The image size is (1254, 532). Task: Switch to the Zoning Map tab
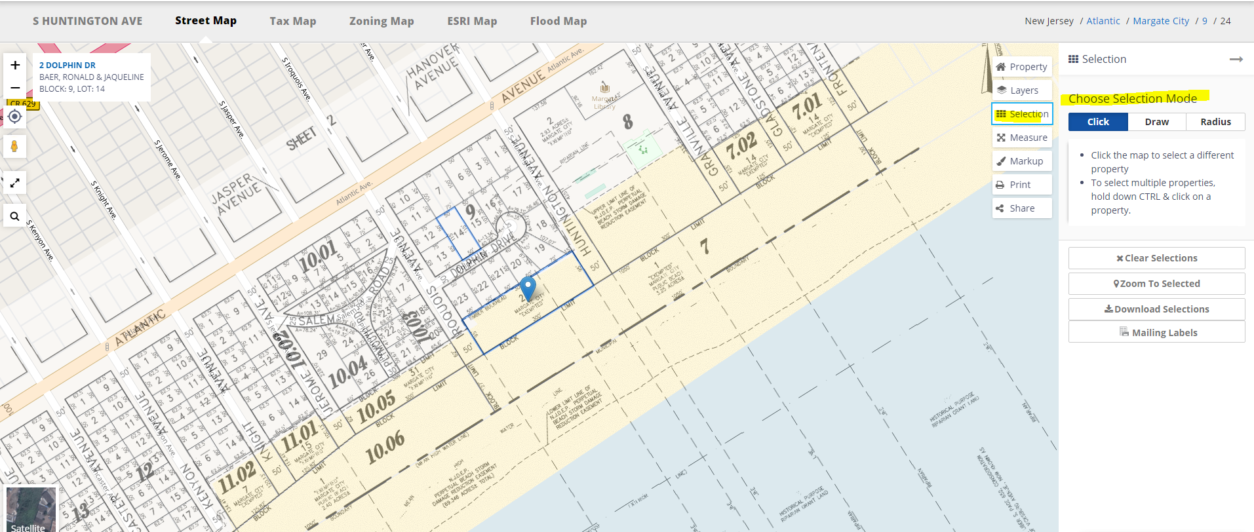click(382, 21)
